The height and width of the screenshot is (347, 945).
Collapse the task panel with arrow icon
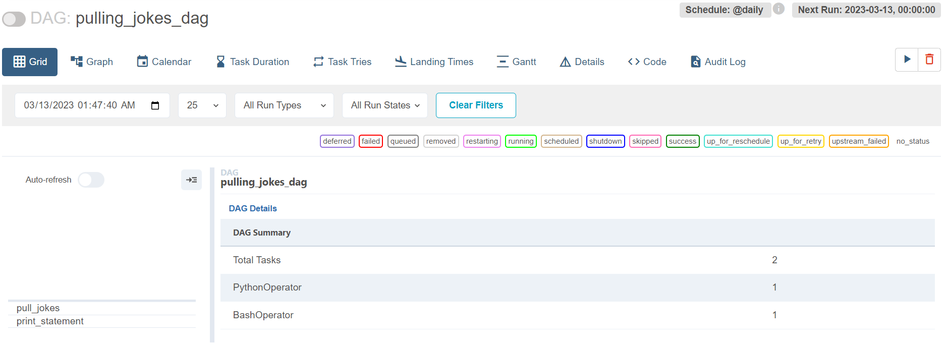tap(191, 180)
